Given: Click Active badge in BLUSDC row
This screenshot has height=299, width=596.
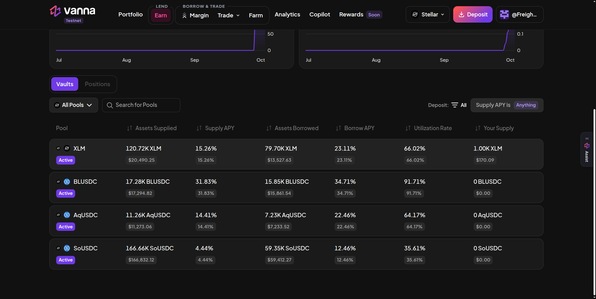Looking at the screenshot, I should click(65, 193).
